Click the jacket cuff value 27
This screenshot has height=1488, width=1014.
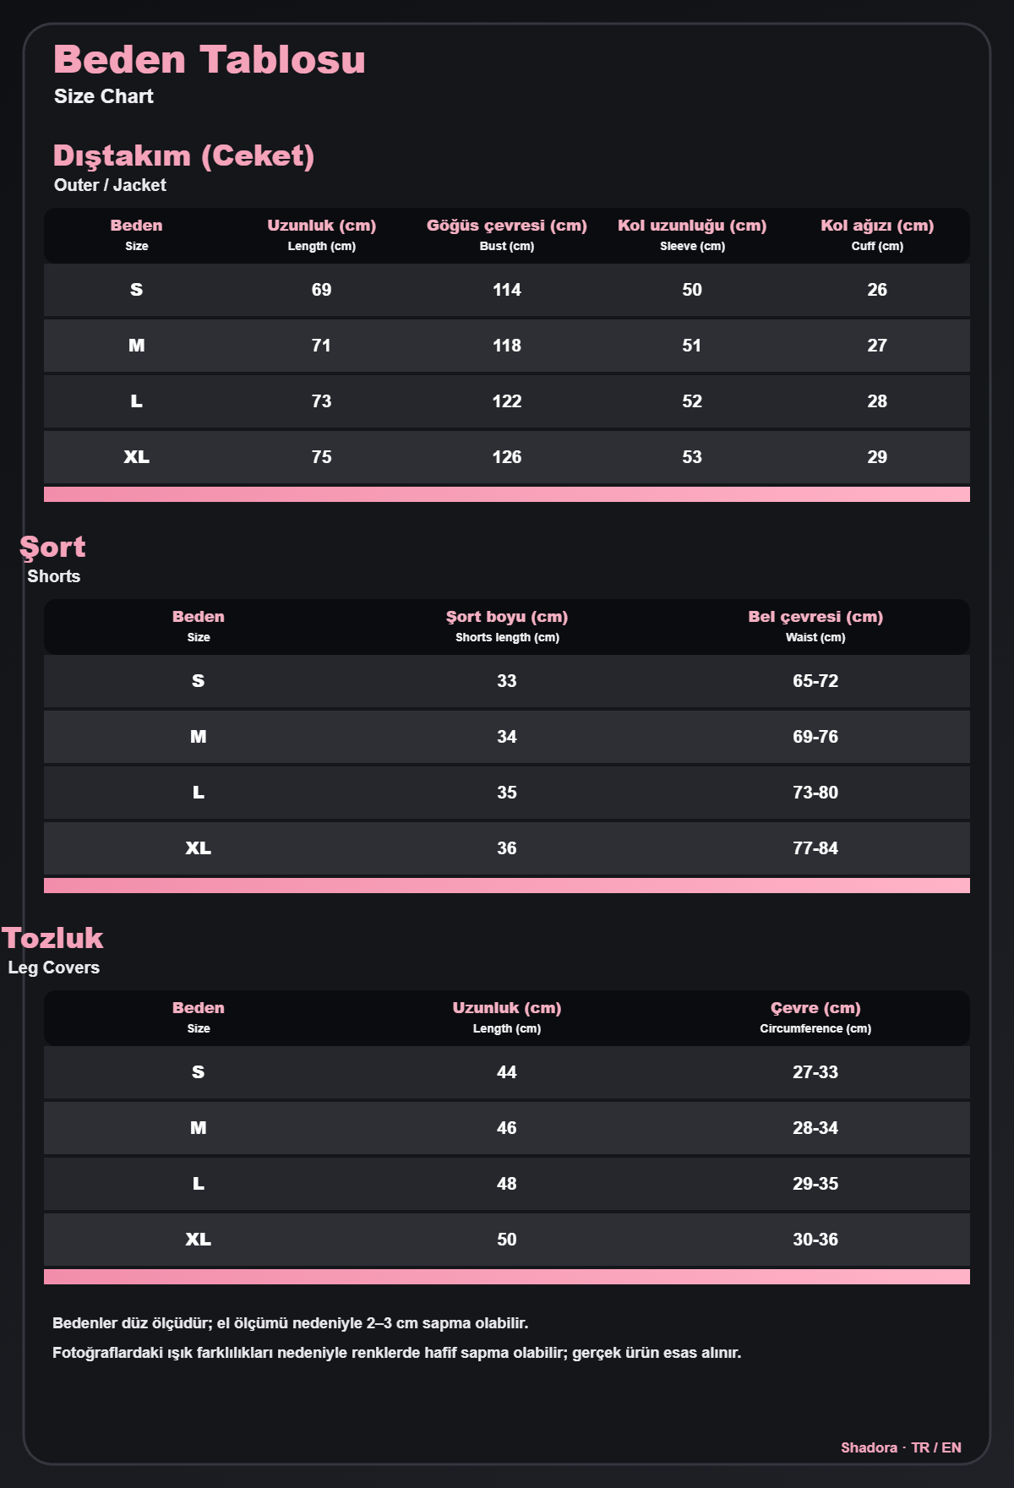click(877, 346)
